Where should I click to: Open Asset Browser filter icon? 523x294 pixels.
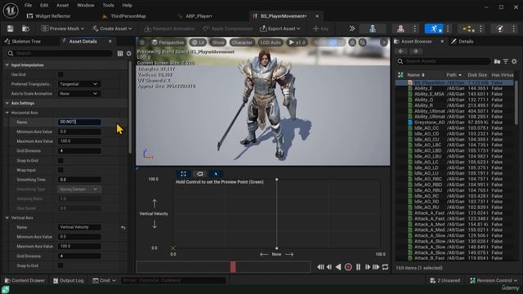click(506, 61)
